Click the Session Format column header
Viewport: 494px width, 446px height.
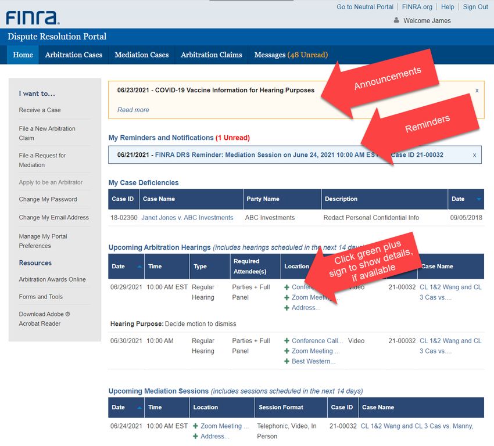(291, 407)
